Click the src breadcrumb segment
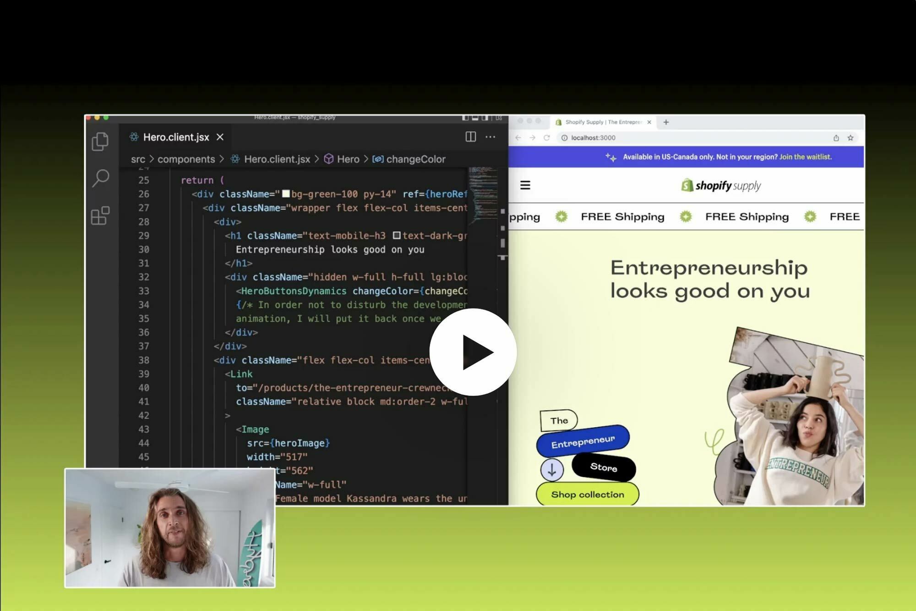916x611 pixels. [138, 159]
